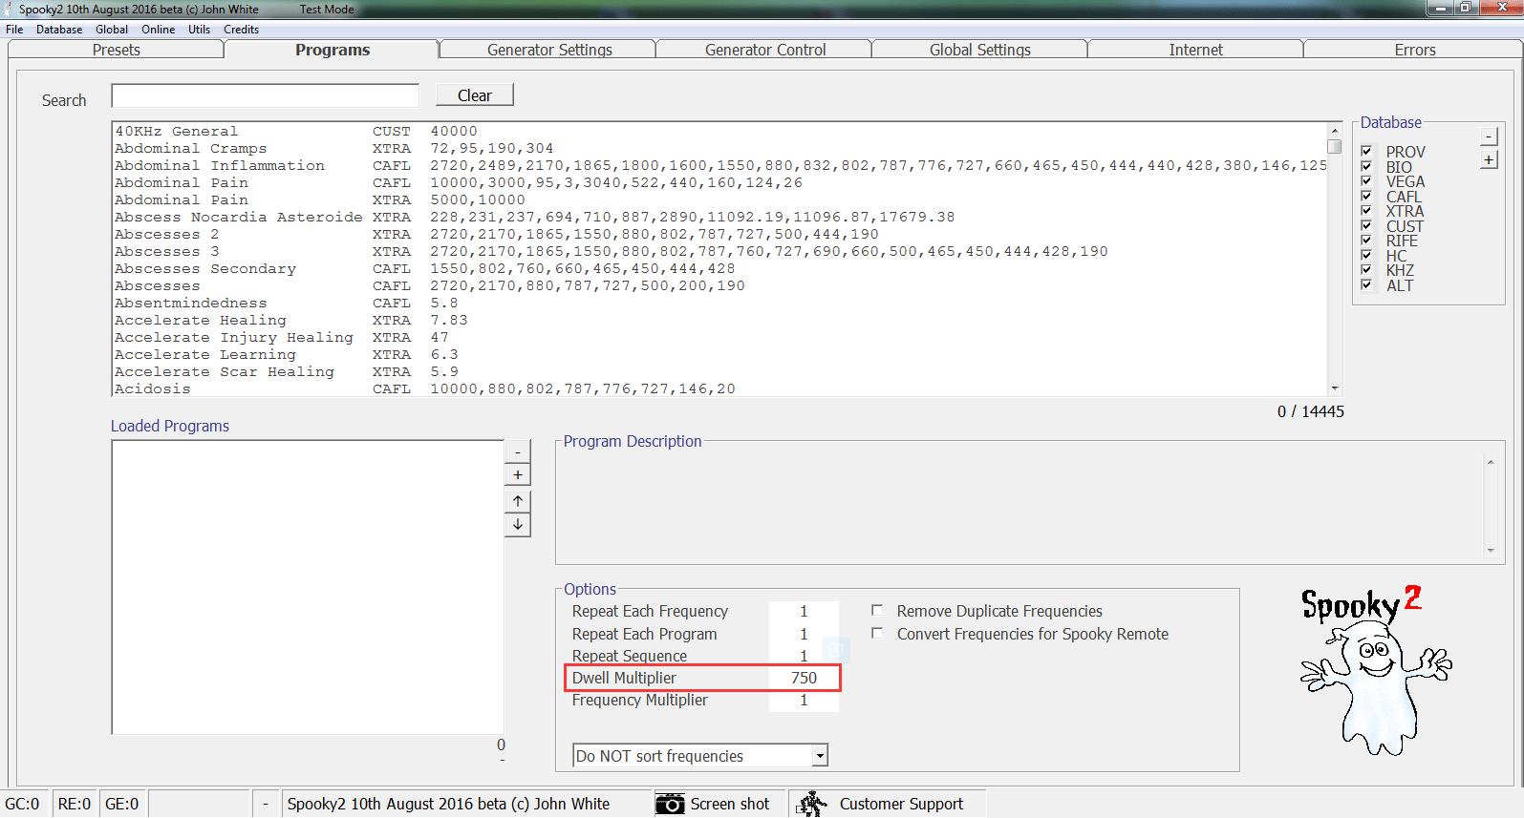Viewport: 1524px width, 818px height.
Task: Move loaded program up with arrow button
Action: point(518,501)
